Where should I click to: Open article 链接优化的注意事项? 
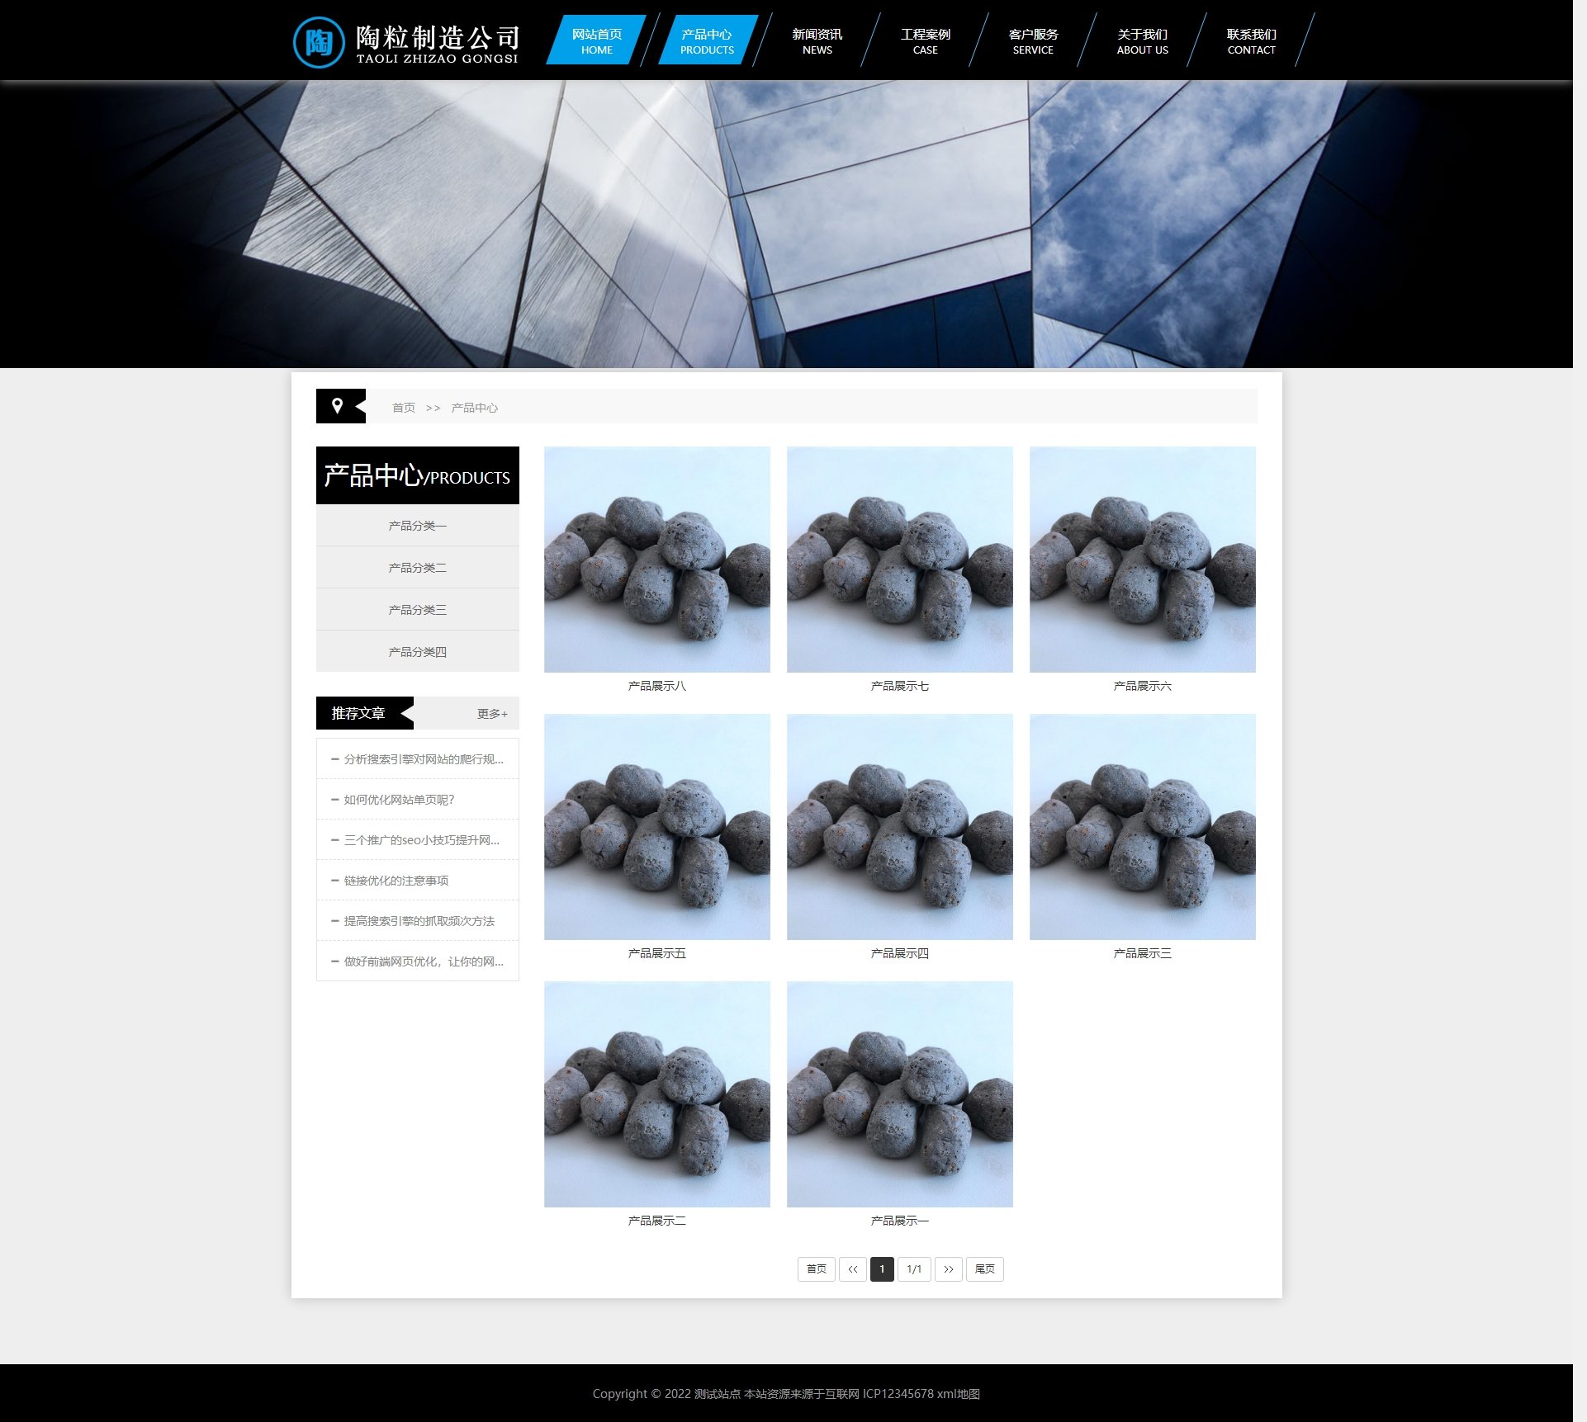(x=396, y=881)
